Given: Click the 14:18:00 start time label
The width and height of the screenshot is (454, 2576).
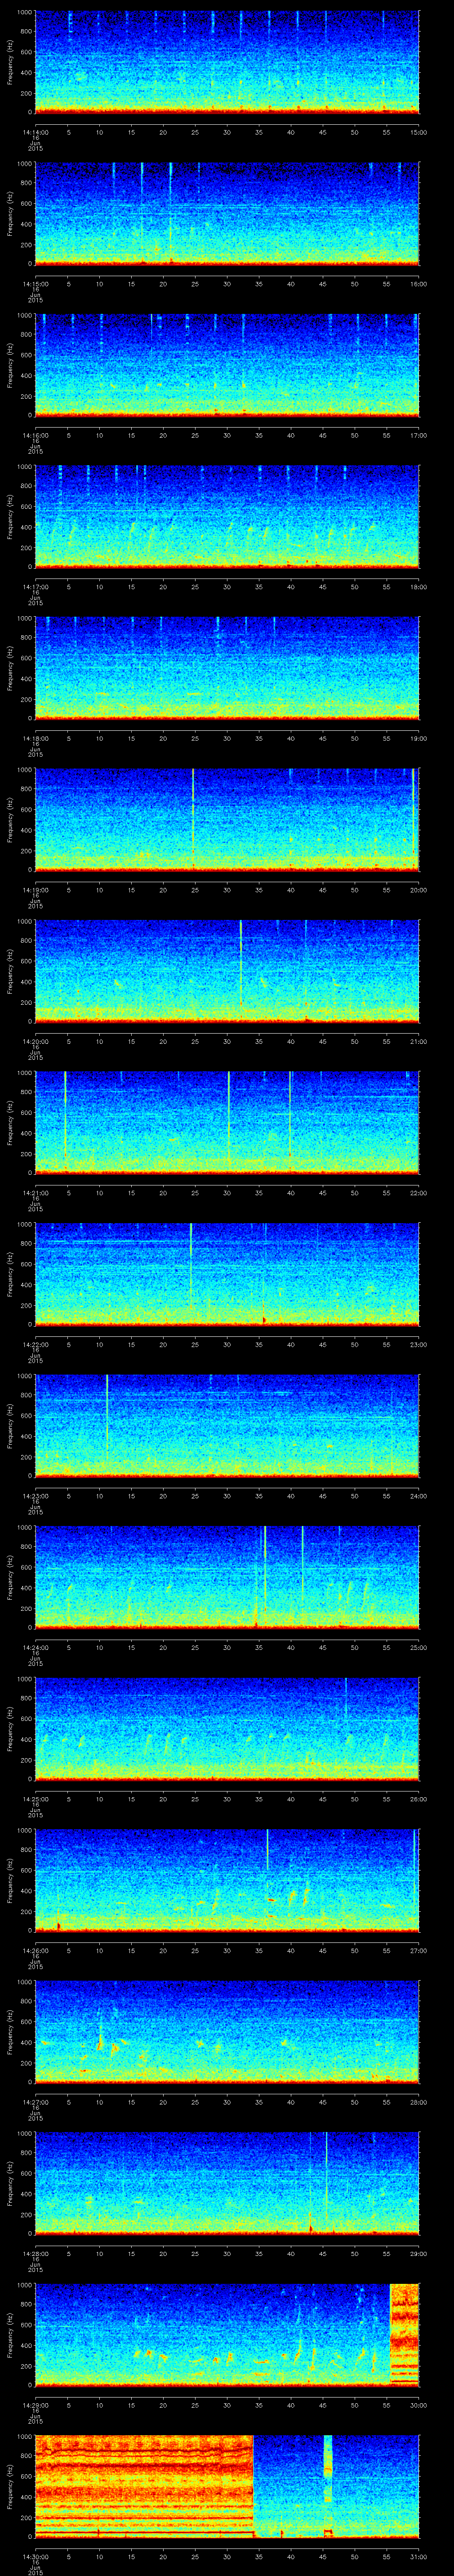Looking at the screenshot, I should (x=35, y=738).
